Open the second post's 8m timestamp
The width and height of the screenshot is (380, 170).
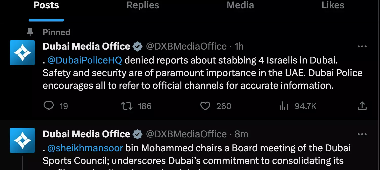[x=241, y=134]
